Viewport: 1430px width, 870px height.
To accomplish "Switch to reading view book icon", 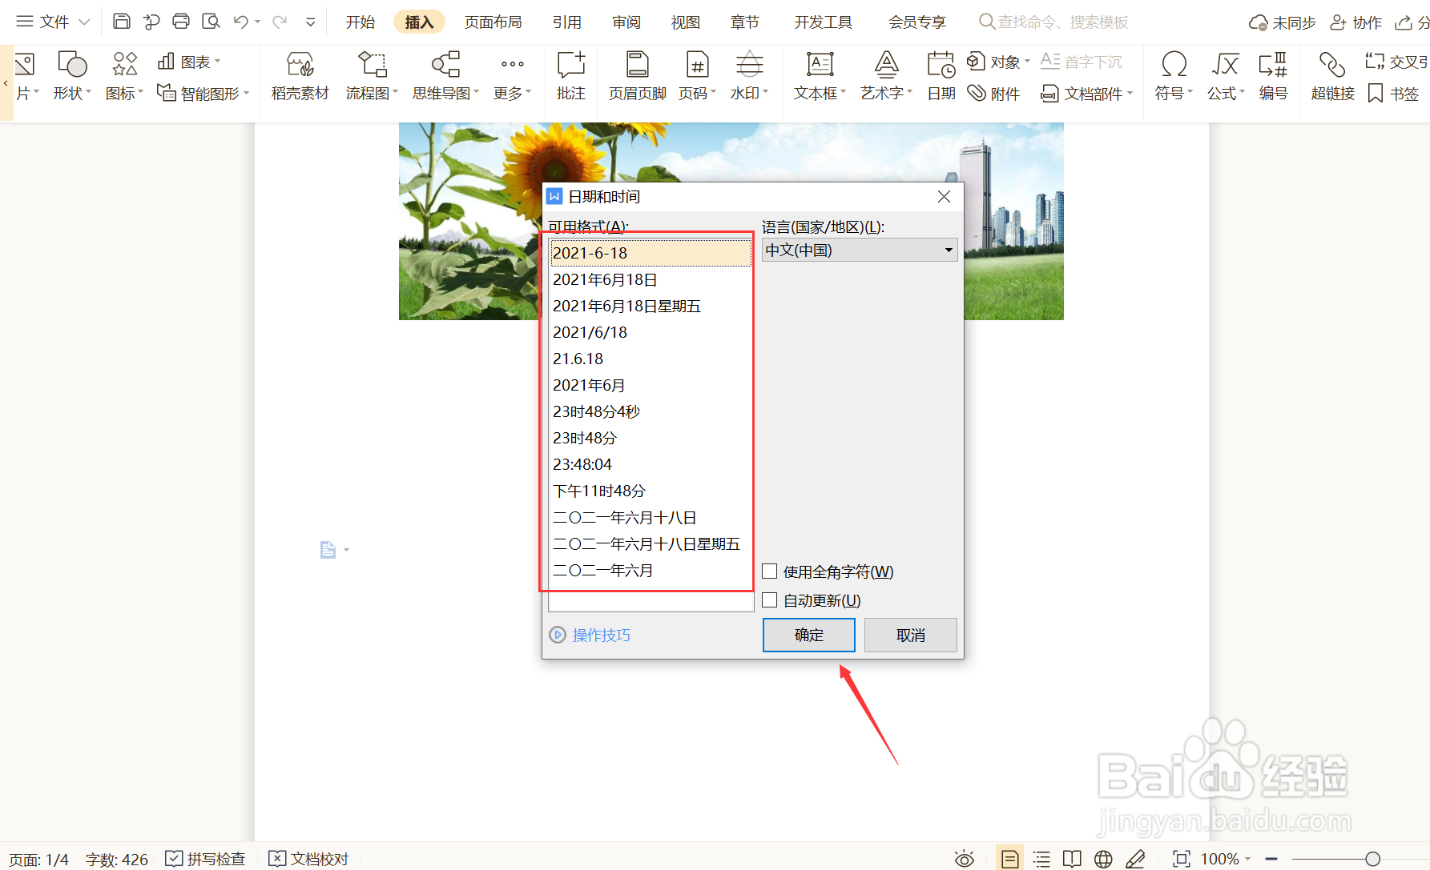I will click(1072, 859).
